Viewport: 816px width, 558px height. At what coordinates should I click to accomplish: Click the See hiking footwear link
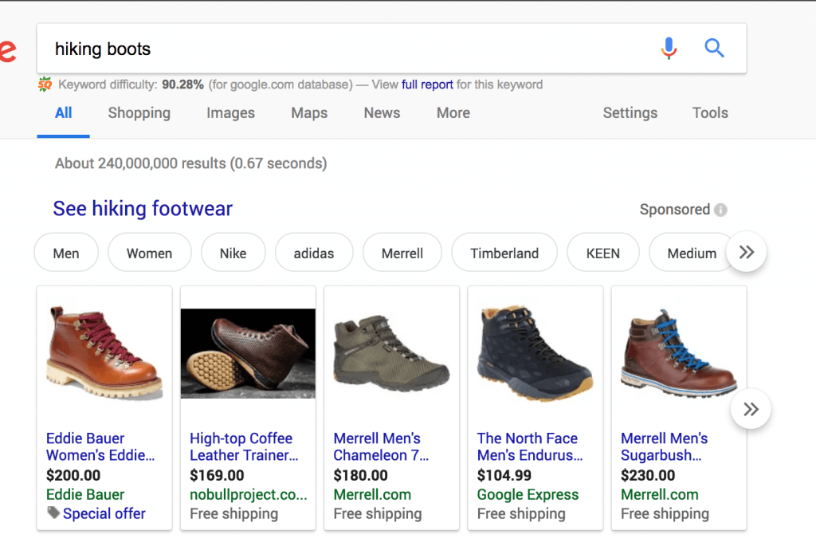point(142,208)
